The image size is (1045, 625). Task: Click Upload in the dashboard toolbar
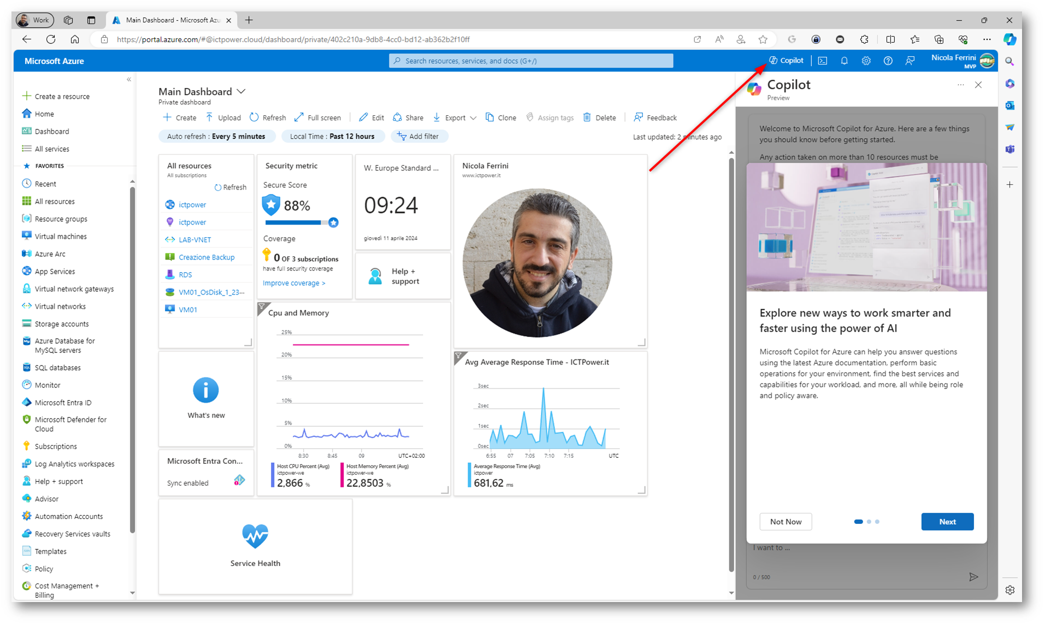pyautogui.click(x=223, y=117)
